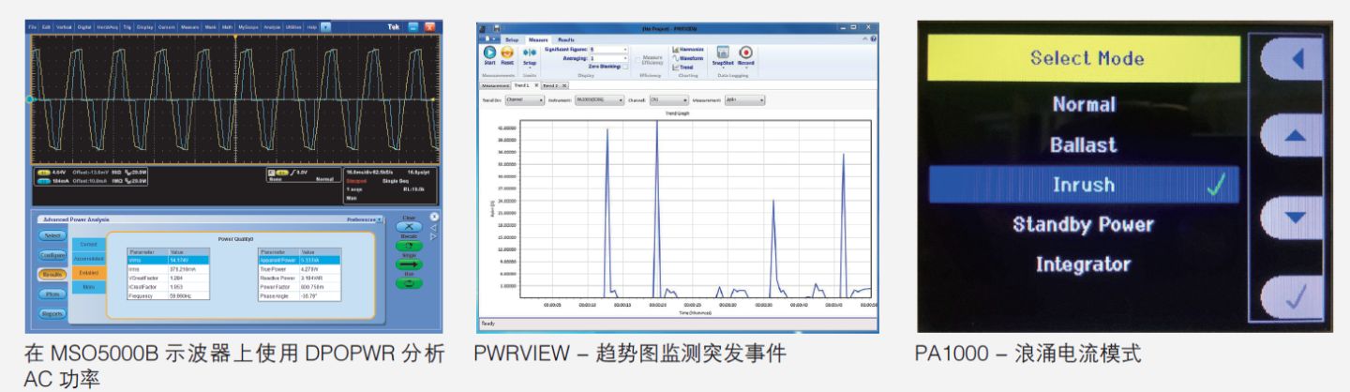Select Normal mode on PA1000
This screenshot has height=392, width=1350.
click(1083, 104)
